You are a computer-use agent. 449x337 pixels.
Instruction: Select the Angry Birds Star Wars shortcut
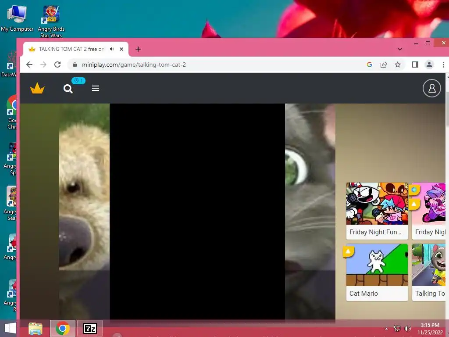tap(51, 21)
